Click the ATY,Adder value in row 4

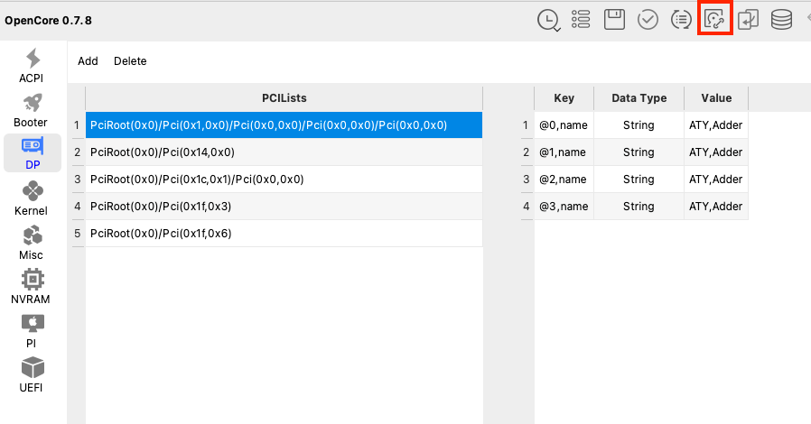[715, 207]
